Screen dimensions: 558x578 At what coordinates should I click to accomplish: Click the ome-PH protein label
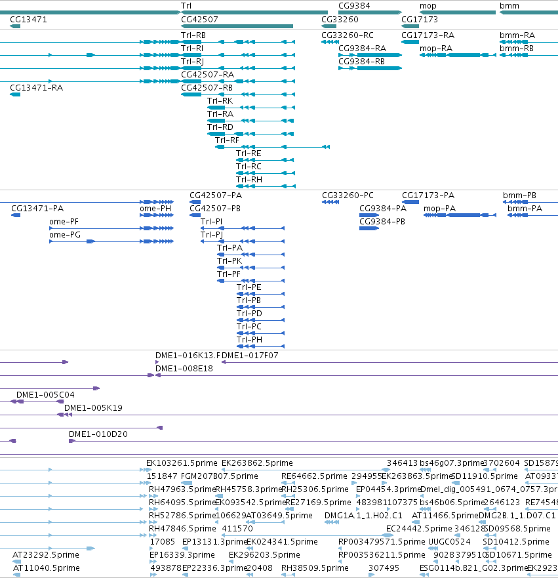point(155,209)
